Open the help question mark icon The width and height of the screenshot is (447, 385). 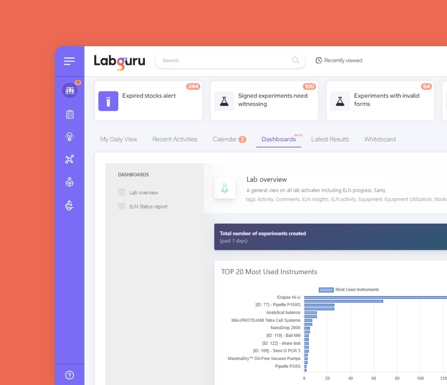70,375
